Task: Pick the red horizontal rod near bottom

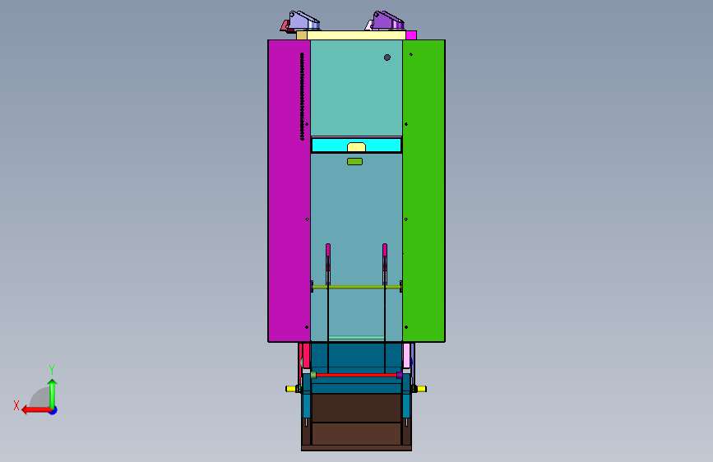Action: pos(356,375)
